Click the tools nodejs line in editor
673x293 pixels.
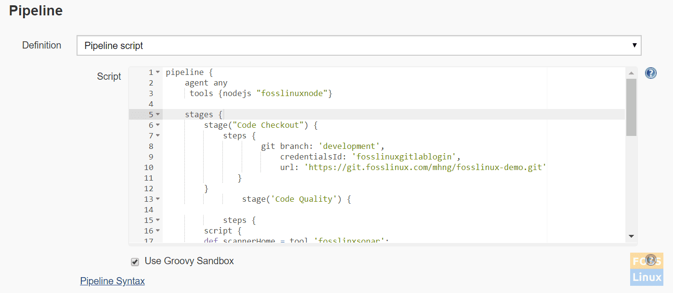point(260,94)
